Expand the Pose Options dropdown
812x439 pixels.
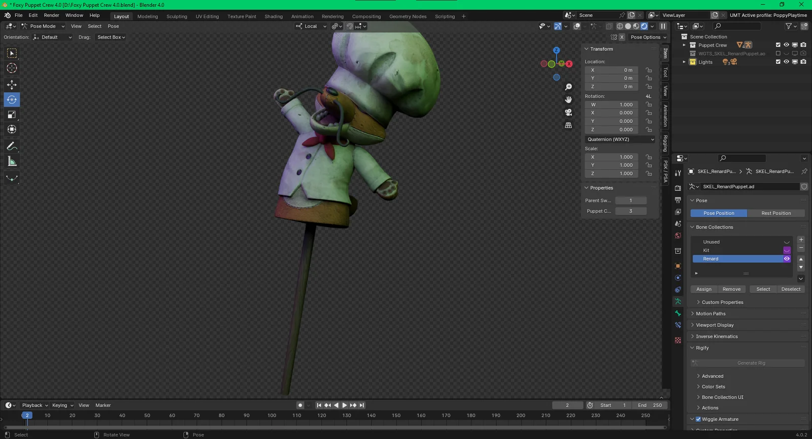tap(648, 37)
